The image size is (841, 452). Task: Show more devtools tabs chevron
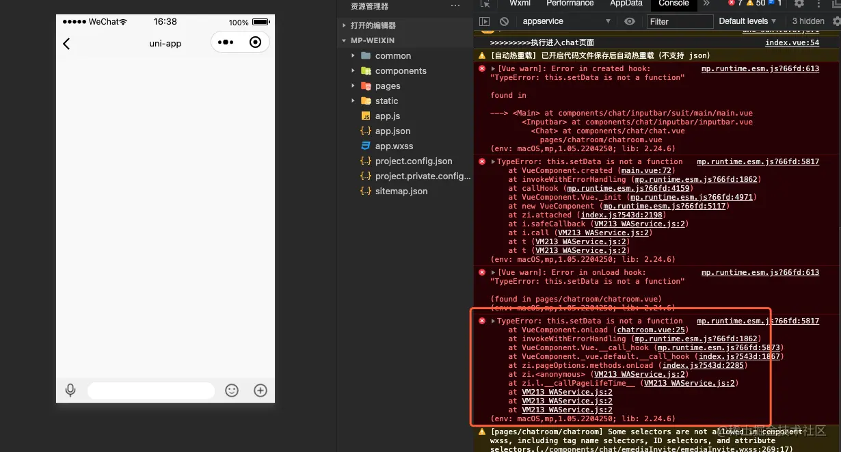pyautogui.click(x=707, y=3)
